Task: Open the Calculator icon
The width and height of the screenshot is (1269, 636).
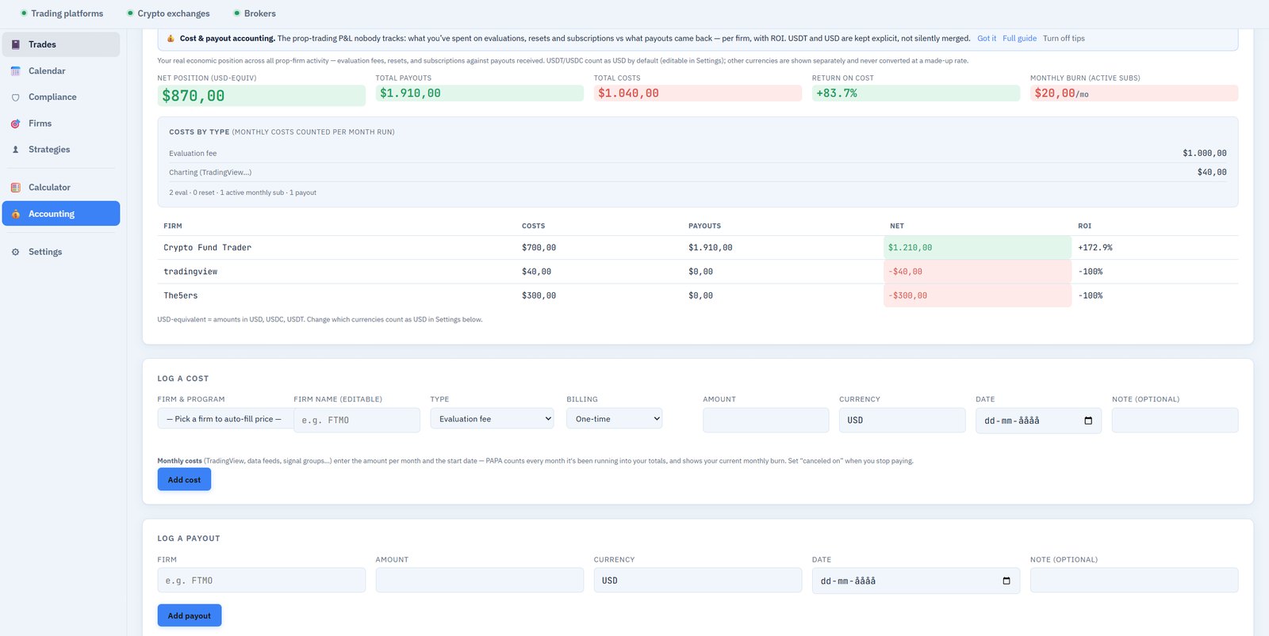Action: [x=15, y=188]
